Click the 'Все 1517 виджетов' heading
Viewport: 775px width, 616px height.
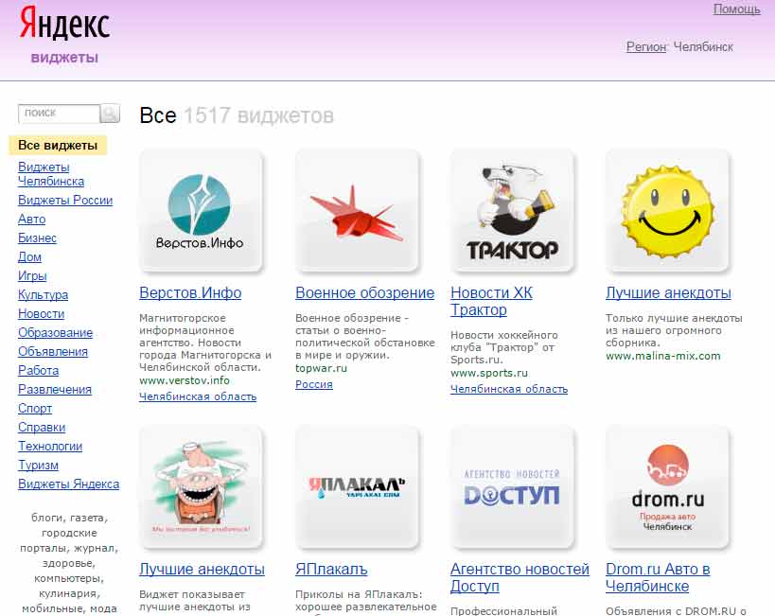coord(237,115)
